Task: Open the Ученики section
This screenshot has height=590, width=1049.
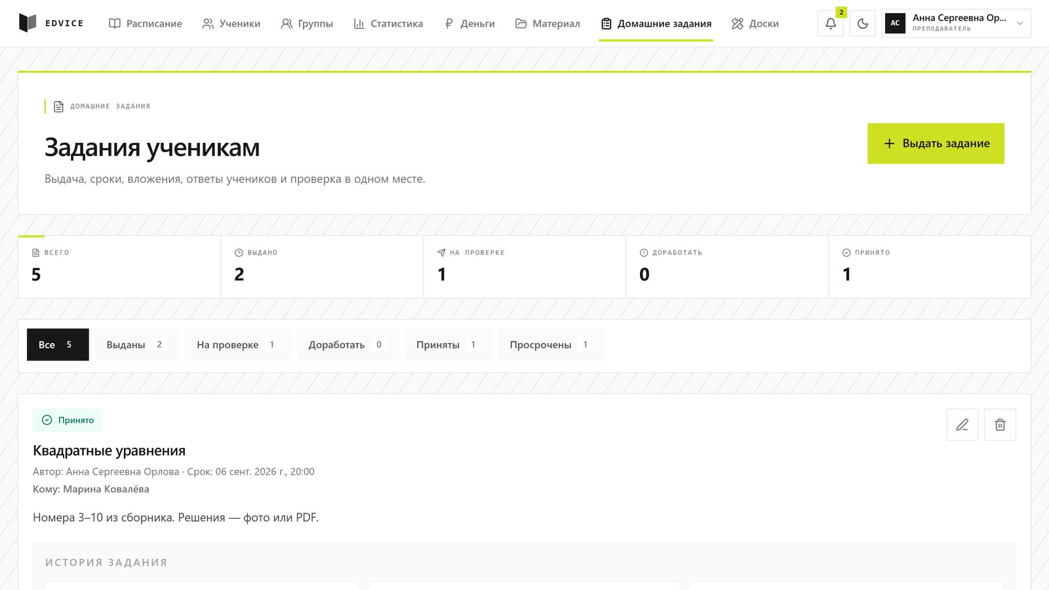Action: (x=231, y=24)
